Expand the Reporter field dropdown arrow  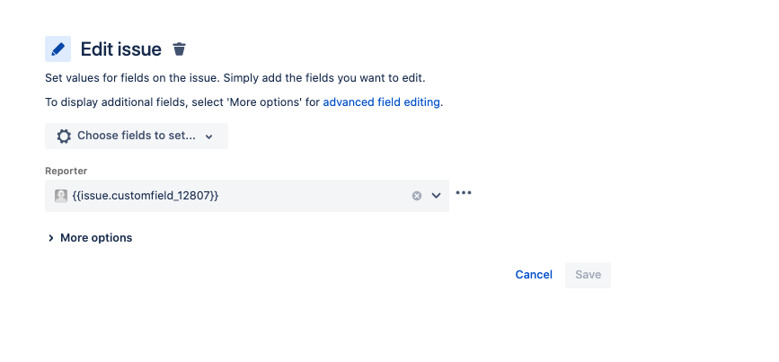(x=436, y=196)
